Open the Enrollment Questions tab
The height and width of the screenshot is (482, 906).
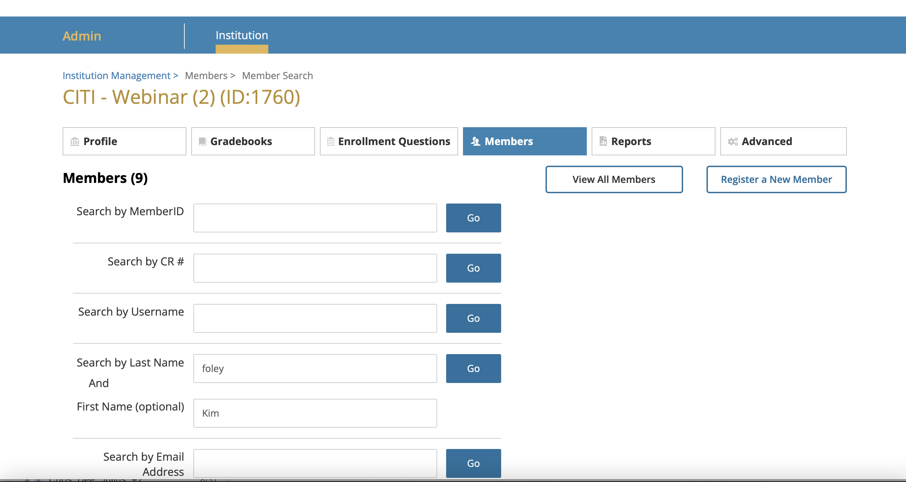coord(389,141)
